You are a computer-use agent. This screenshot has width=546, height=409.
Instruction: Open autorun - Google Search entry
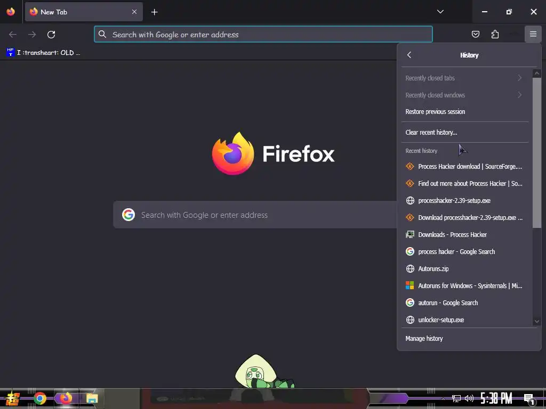(x=464, y=303)
